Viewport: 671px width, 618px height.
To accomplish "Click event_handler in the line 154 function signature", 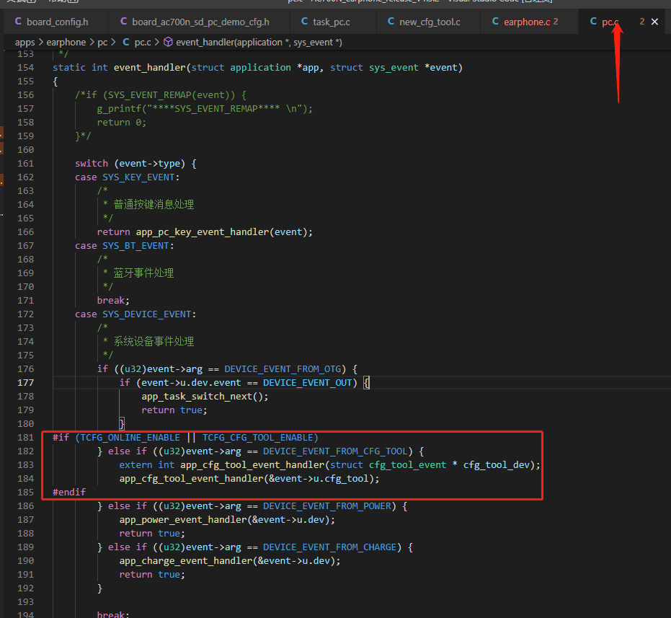I will (149, 68).
